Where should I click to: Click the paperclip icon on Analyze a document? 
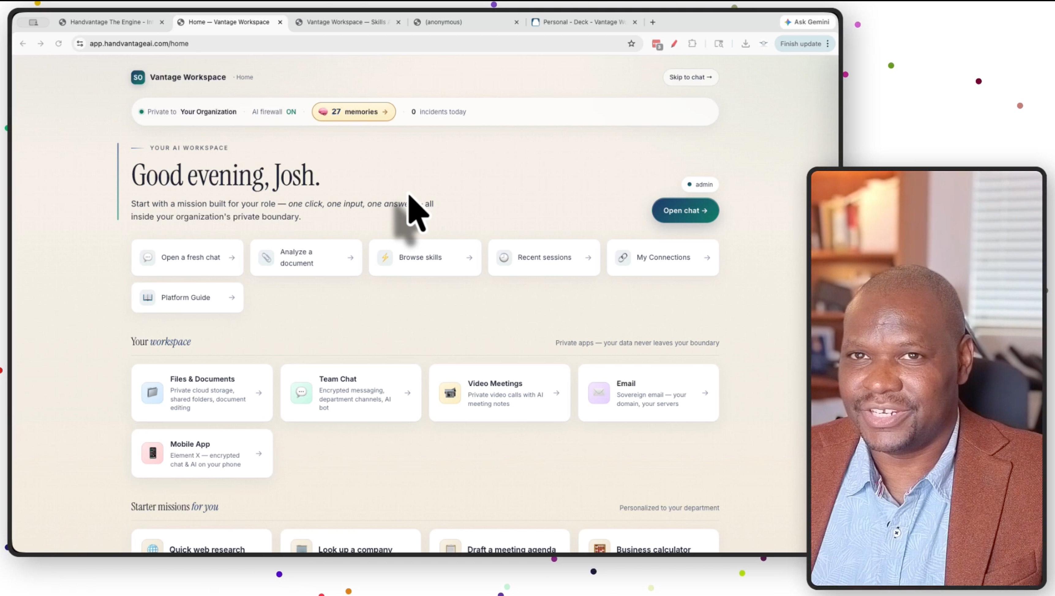(x=266, y=257)
